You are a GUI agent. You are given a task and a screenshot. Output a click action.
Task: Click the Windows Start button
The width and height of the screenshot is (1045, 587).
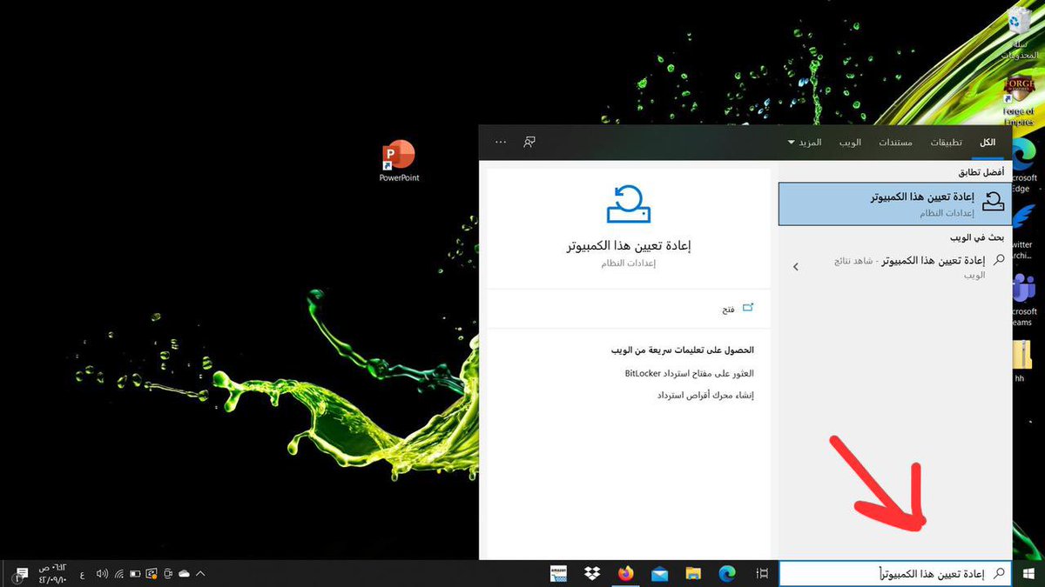tap(1028, 573)
